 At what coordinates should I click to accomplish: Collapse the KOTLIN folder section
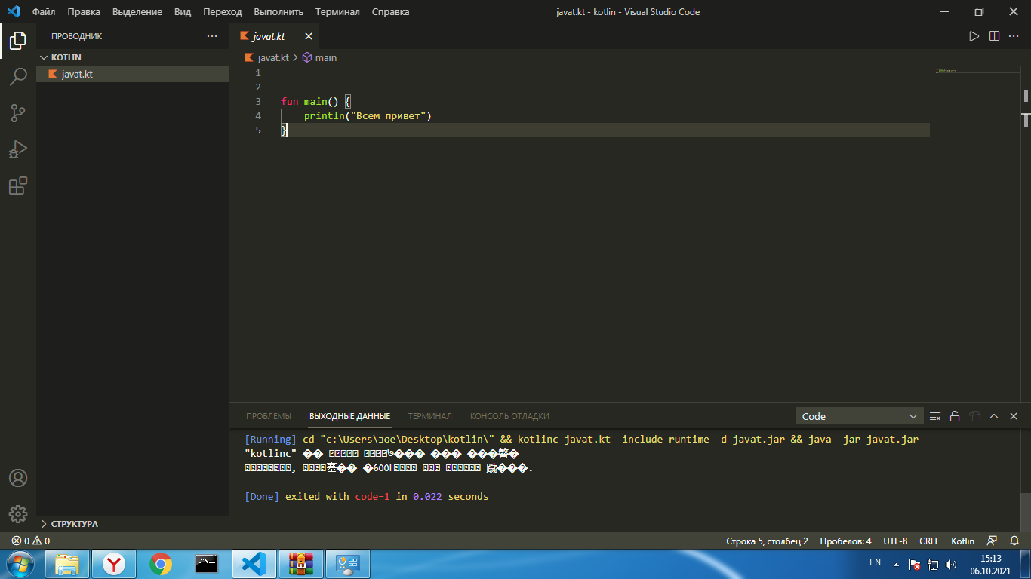pos(133,57)
